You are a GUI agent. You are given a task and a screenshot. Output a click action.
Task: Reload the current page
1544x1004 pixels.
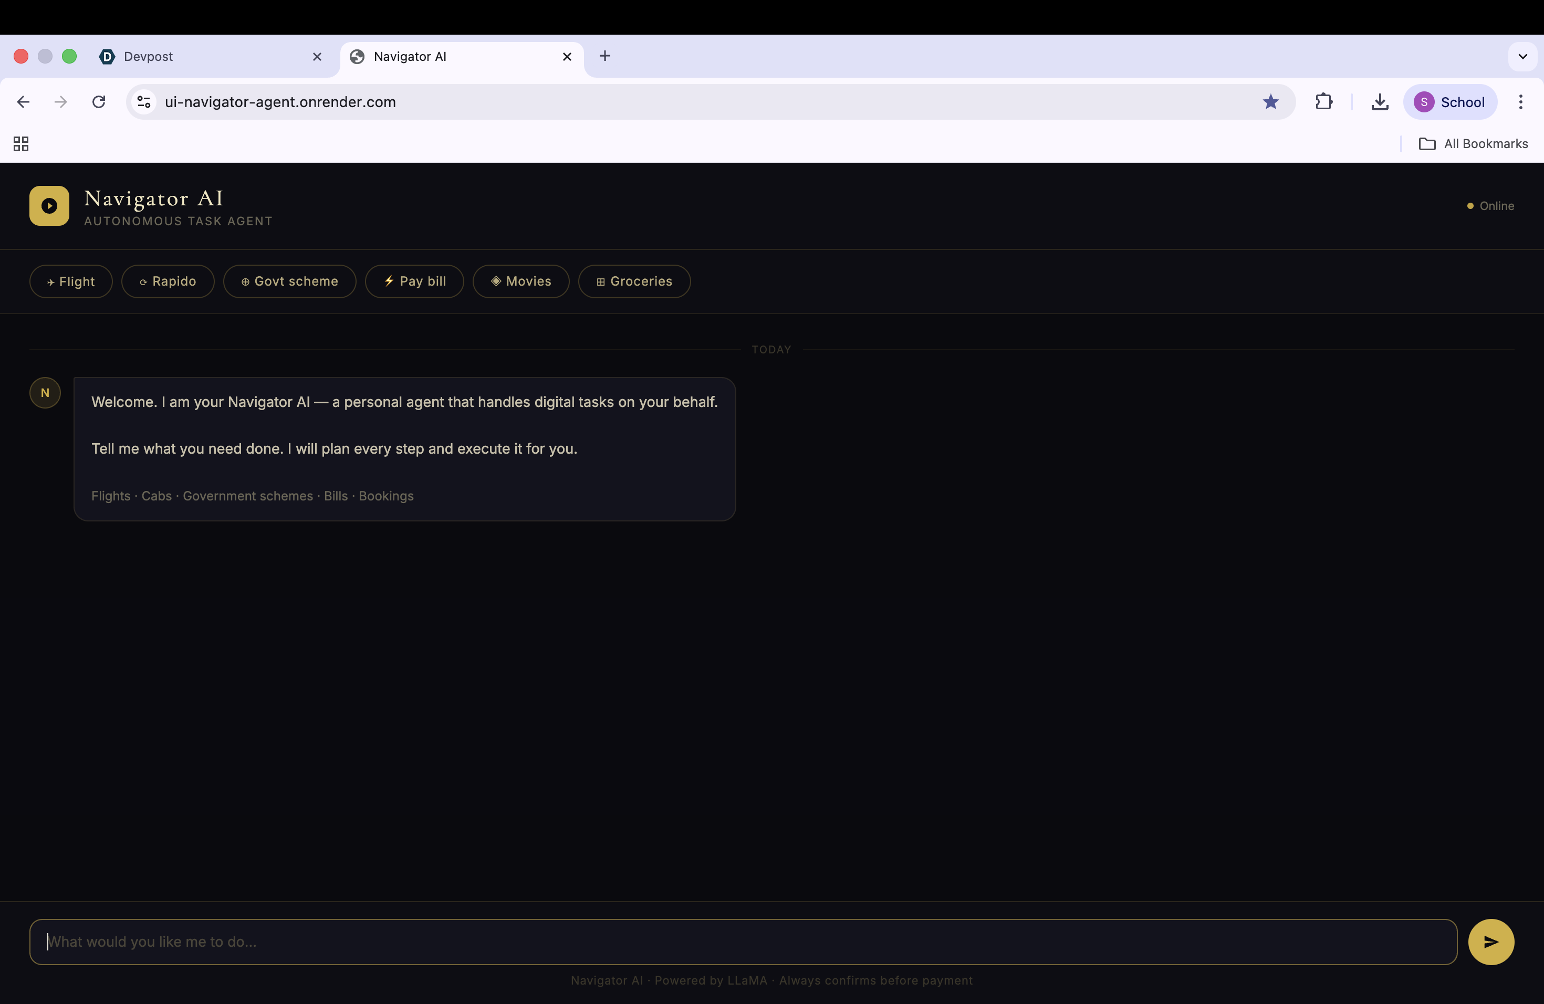(x=99, y=102)
